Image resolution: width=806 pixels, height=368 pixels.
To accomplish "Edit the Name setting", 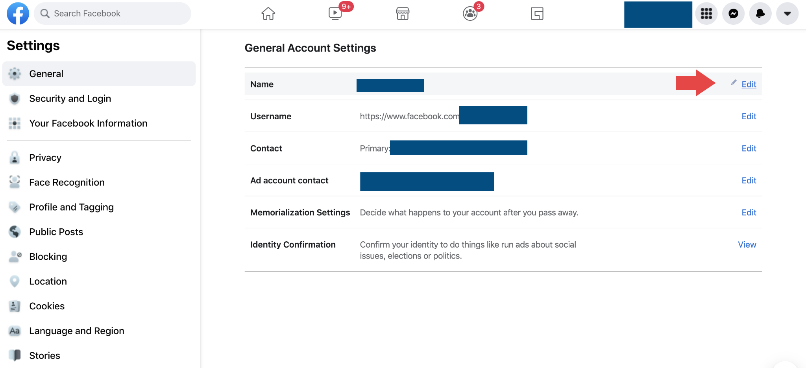I will pyautogui.click(x=749, y=84).
